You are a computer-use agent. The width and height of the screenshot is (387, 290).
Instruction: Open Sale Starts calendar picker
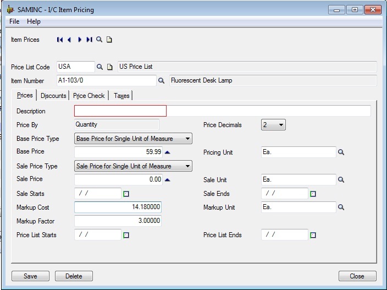(x=126, y=194)
